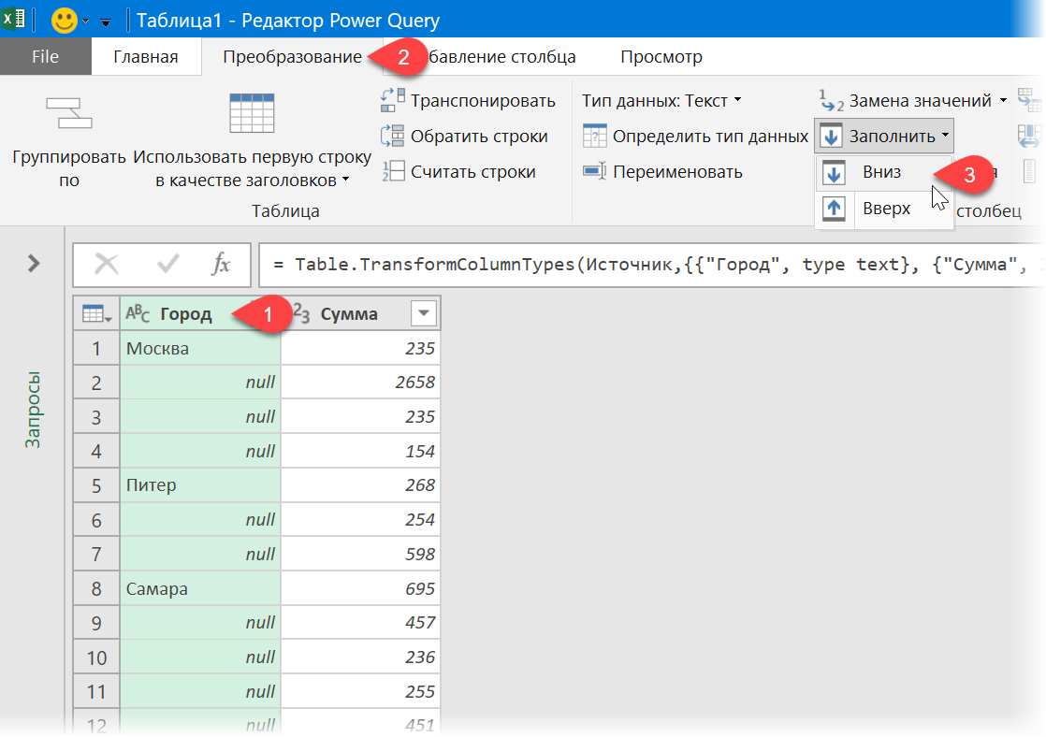The height and width of the screenshot is (737, 1046).
Task: Click the null cell in row 2
Action: [200, 383]
